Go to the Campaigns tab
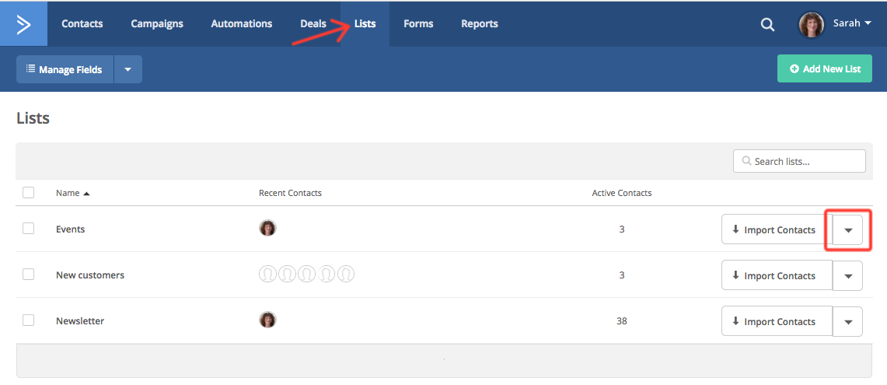Image resolution: width=887 pixels, height=385 pixels. coord(157,23)
